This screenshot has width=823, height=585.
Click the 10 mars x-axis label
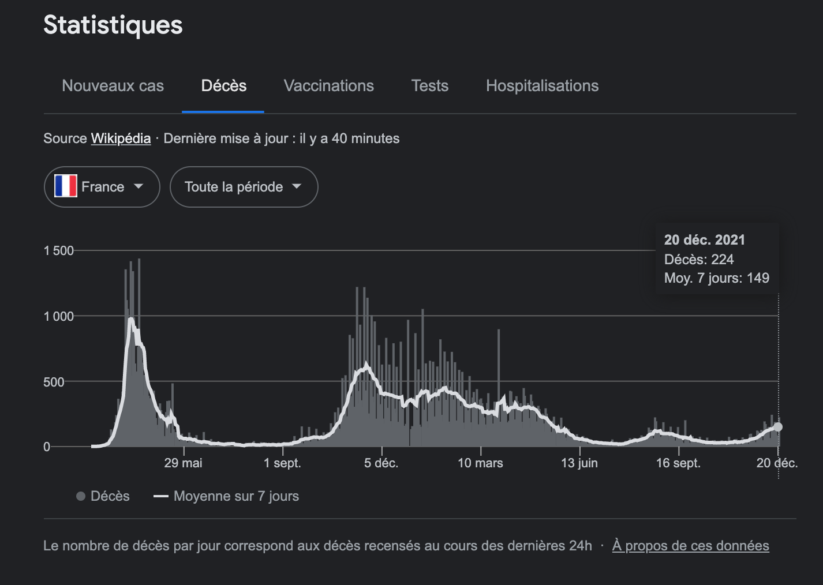(x=480, y=463)
